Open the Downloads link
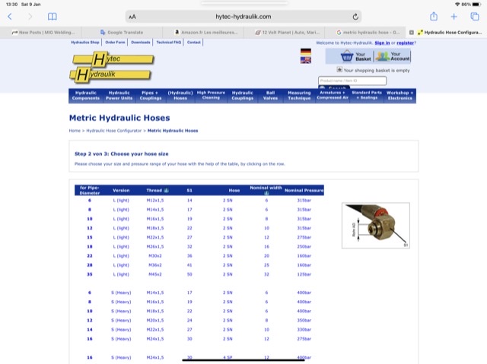This screenshot has height=364, width=487. (x=141, y=42)
